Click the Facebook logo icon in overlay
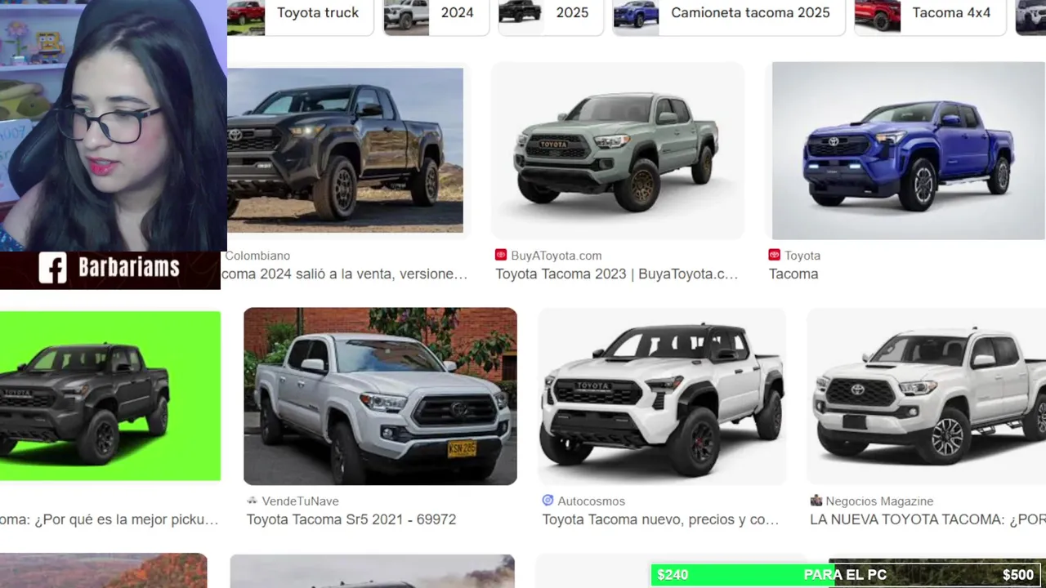Image resolution: width=1046 pixels, height=588 pixels. pyautogui.click(x=52, y=268)
